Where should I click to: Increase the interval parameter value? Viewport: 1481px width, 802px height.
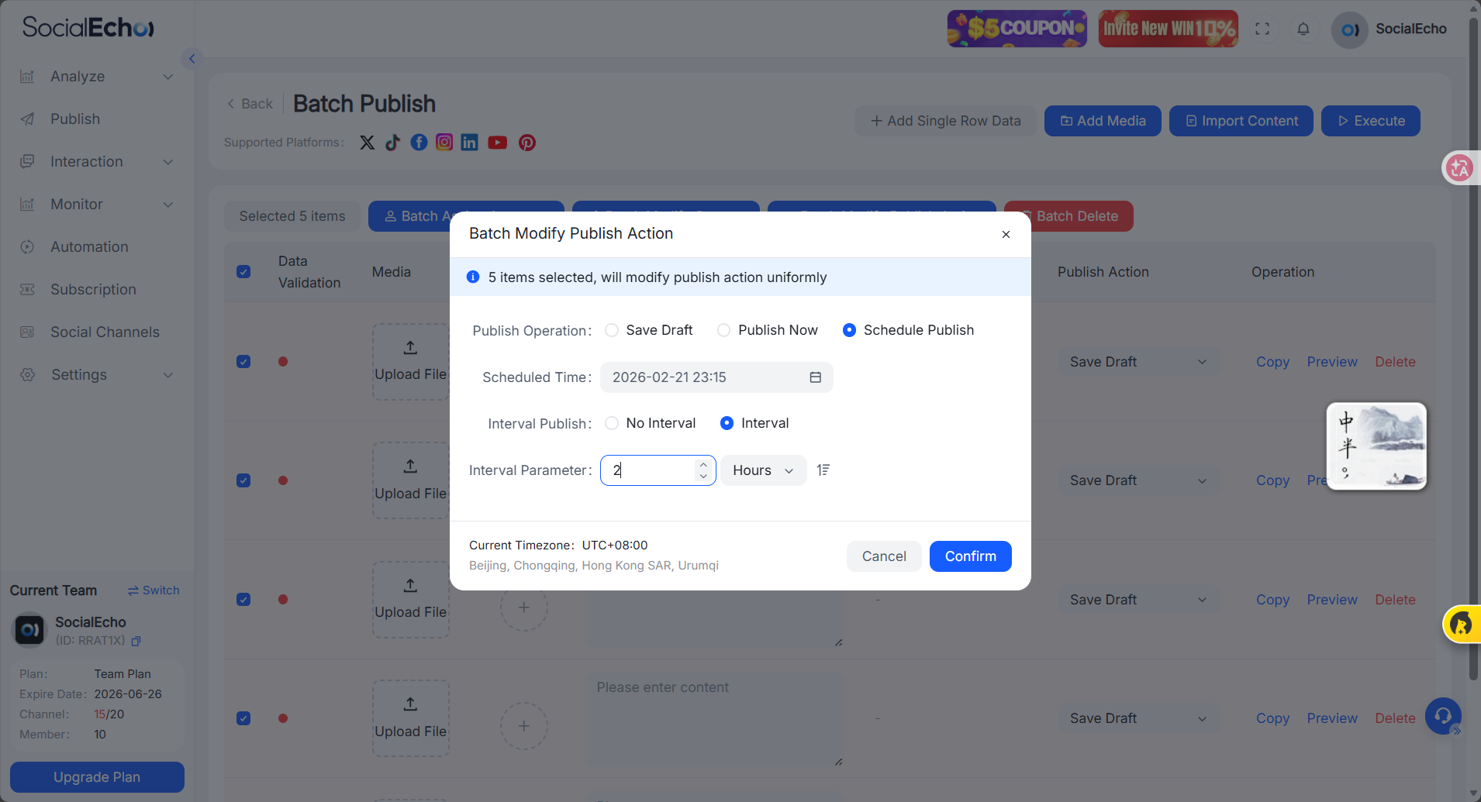(703, 464)
